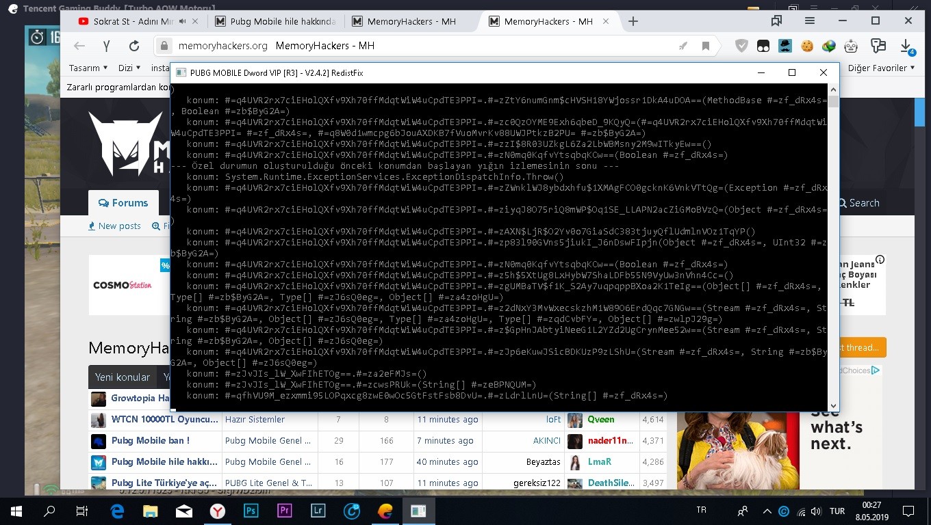
Task: Open the black mask extension icon
Action: pos(763,46)
